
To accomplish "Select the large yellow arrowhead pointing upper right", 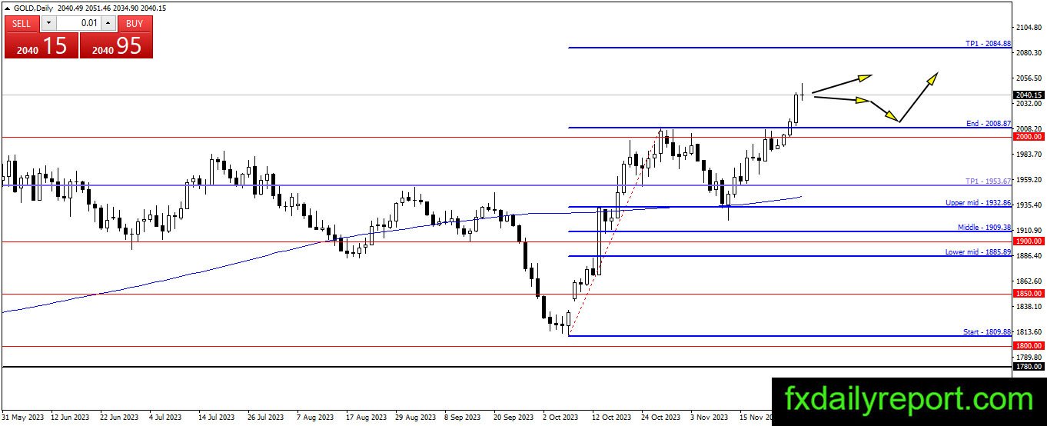I will (x=931, y=78).
